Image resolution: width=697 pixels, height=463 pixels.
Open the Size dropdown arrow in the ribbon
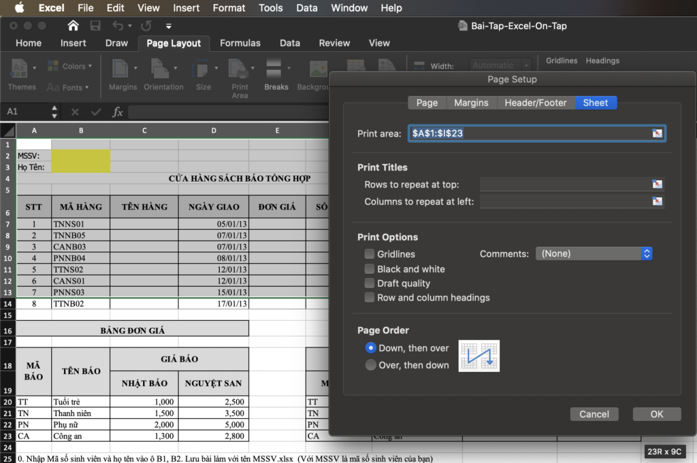[216, 68]
